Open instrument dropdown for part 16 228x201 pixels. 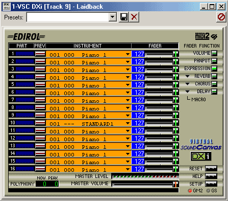pos(128,169)
